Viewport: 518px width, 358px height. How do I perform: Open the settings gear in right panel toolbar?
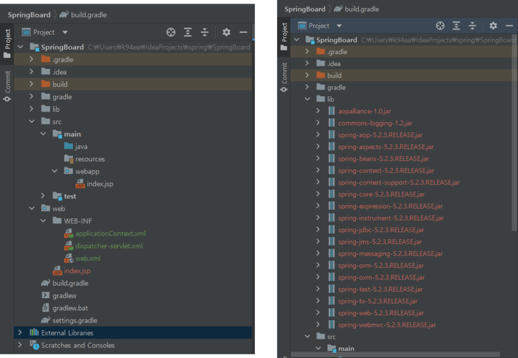click(493, 26)
